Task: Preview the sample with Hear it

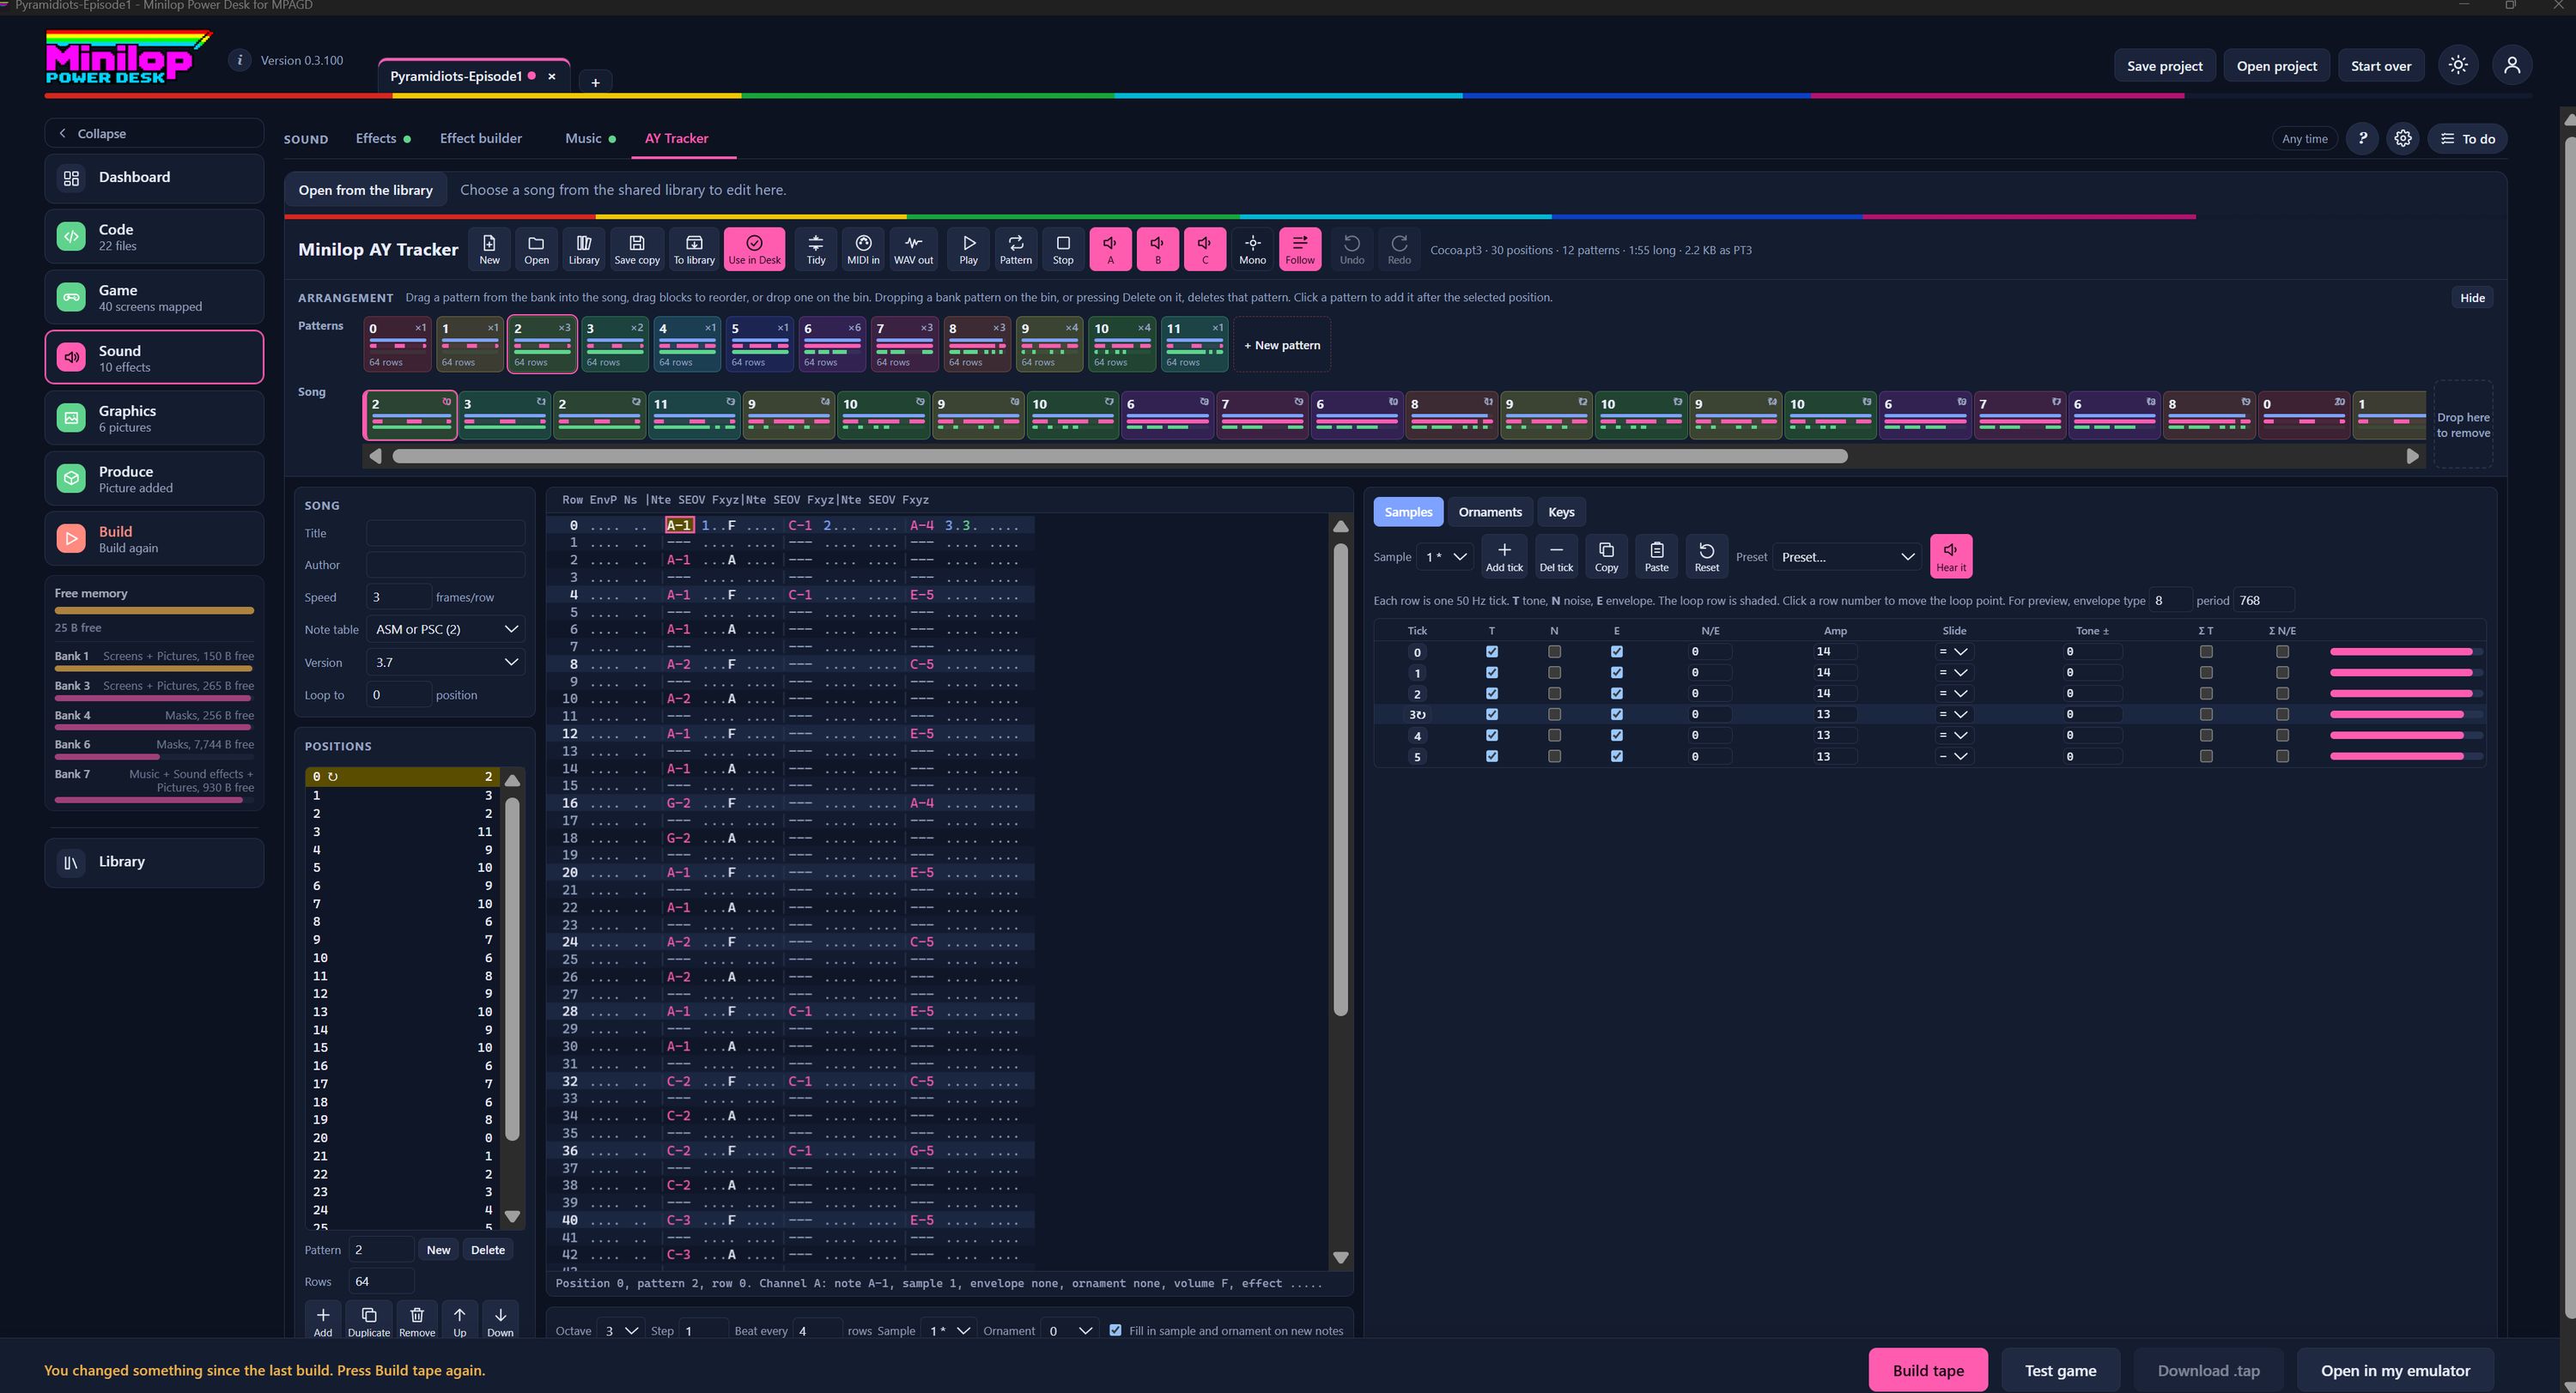Action: [1950, 555]
